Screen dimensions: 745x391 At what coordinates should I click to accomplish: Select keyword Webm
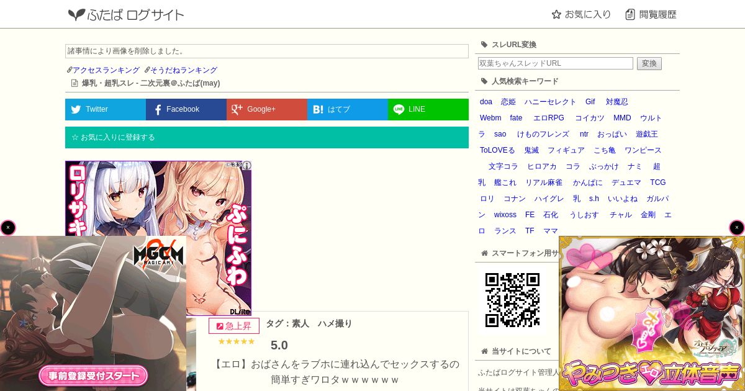point(490,118)
